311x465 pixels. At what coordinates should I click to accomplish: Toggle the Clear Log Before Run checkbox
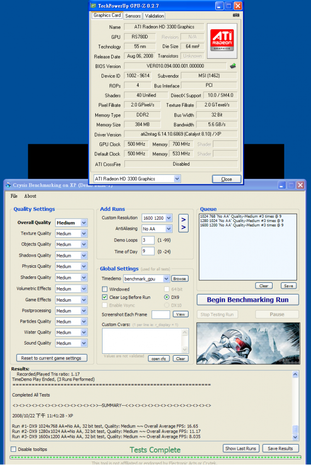[x=104, y=297]
